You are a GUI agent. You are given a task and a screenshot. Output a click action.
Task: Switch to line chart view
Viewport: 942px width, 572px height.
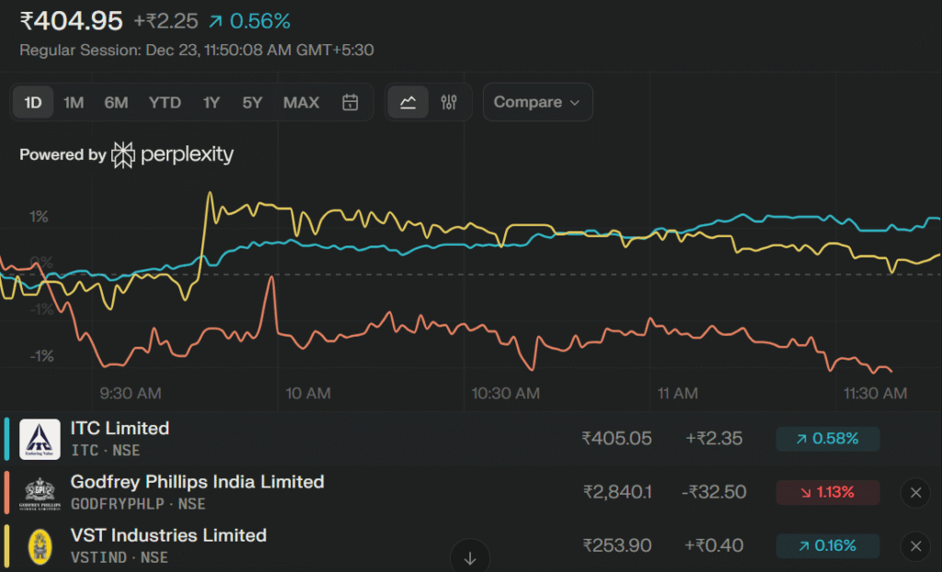coord(408,102)
